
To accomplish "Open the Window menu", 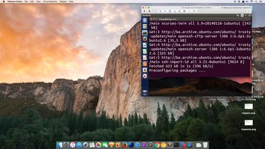I will pos(63,2).
